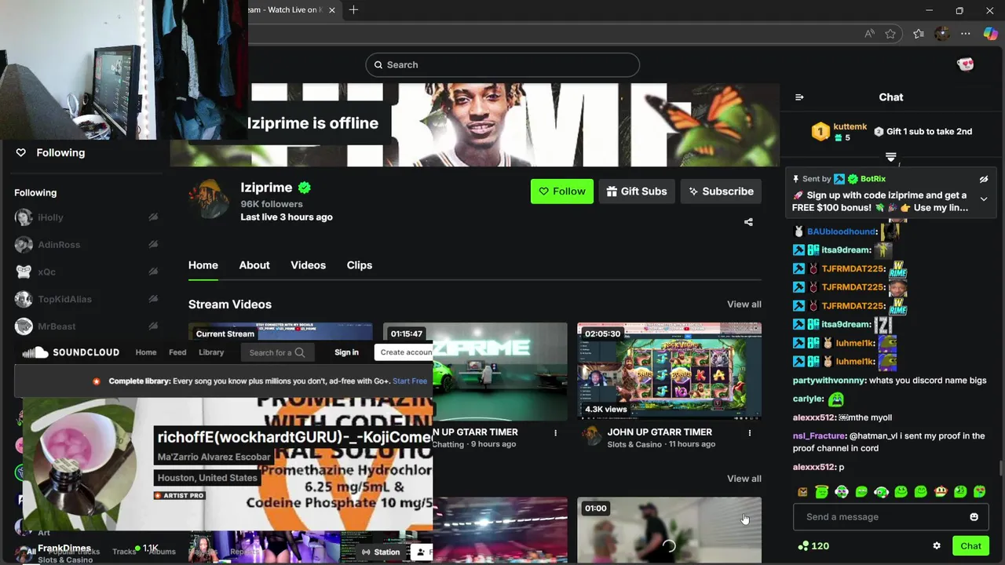Toggle notifications for TopKidAlias
The width and height of the screenshot is (1005, 565).
(x=153, y=299)
